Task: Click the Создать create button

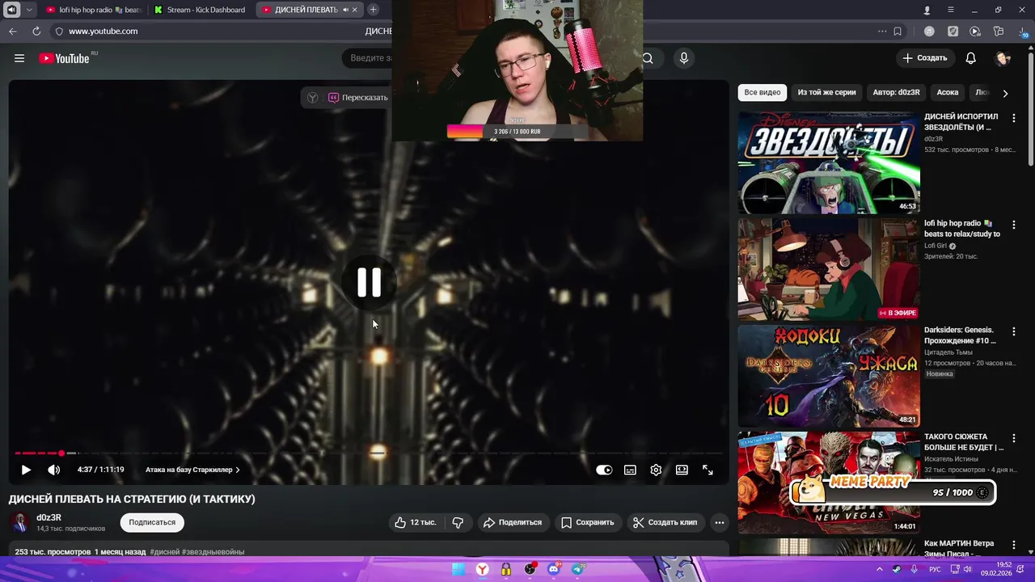Action: pyautogui.click(x=925, y=58)
